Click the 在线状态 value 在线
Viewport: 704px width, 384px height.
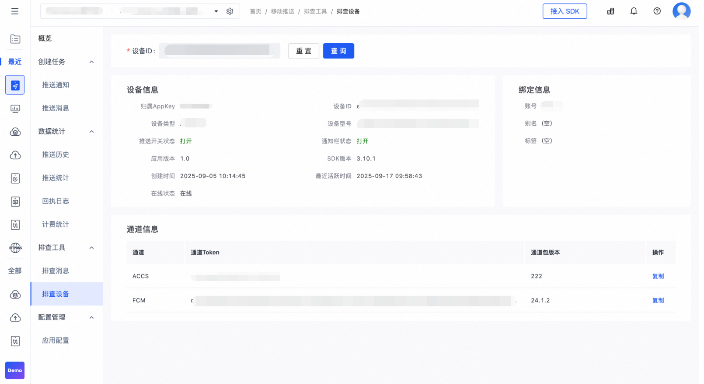pyautogui.click(x=186, y=194)
